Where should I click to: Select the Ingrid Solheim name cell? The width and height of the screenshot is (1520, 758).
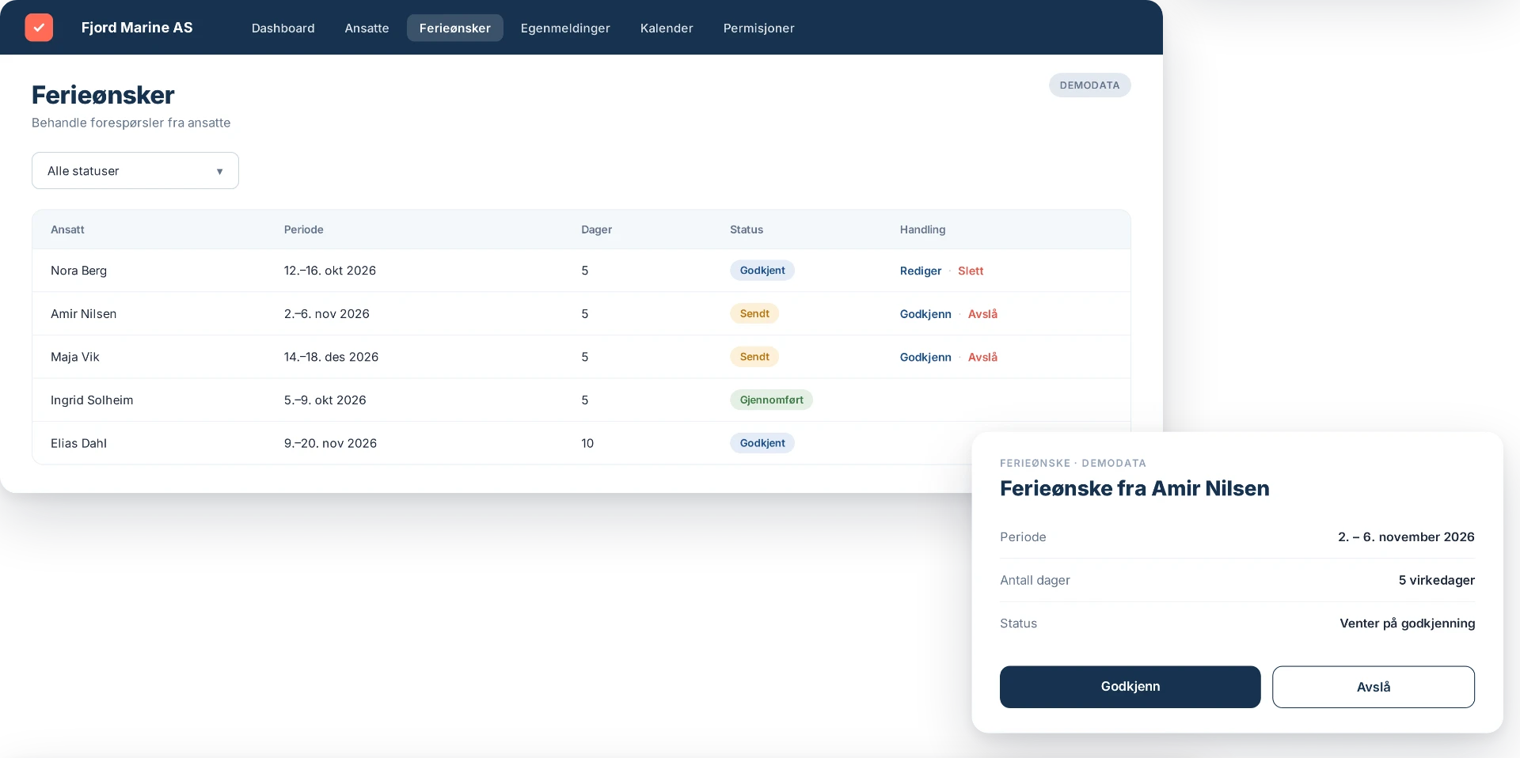[x=92, y=400]
